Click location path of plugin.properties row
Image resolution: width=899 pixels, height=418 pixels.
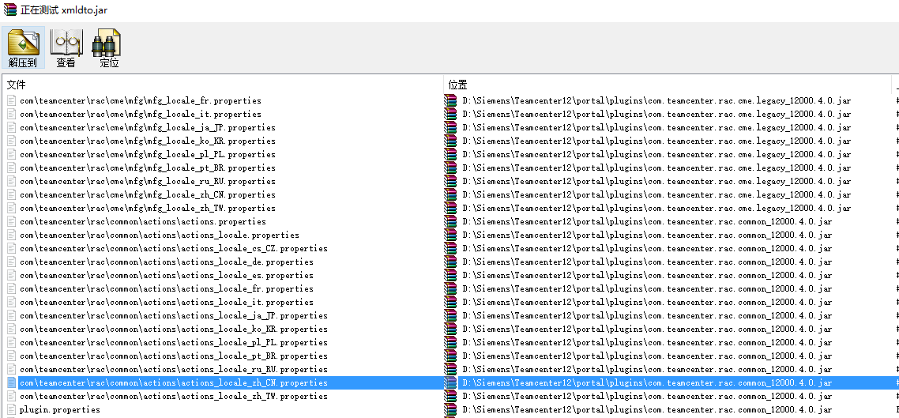647,409
